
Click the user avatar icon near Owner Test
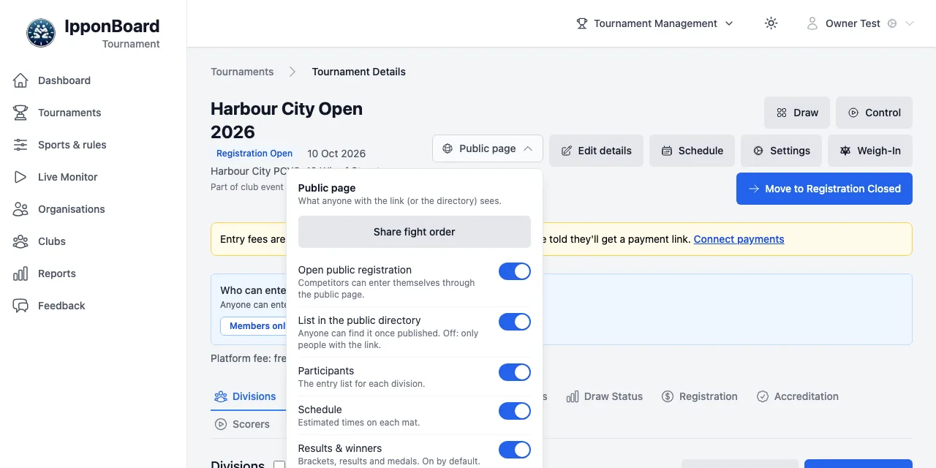click(812, 23)
